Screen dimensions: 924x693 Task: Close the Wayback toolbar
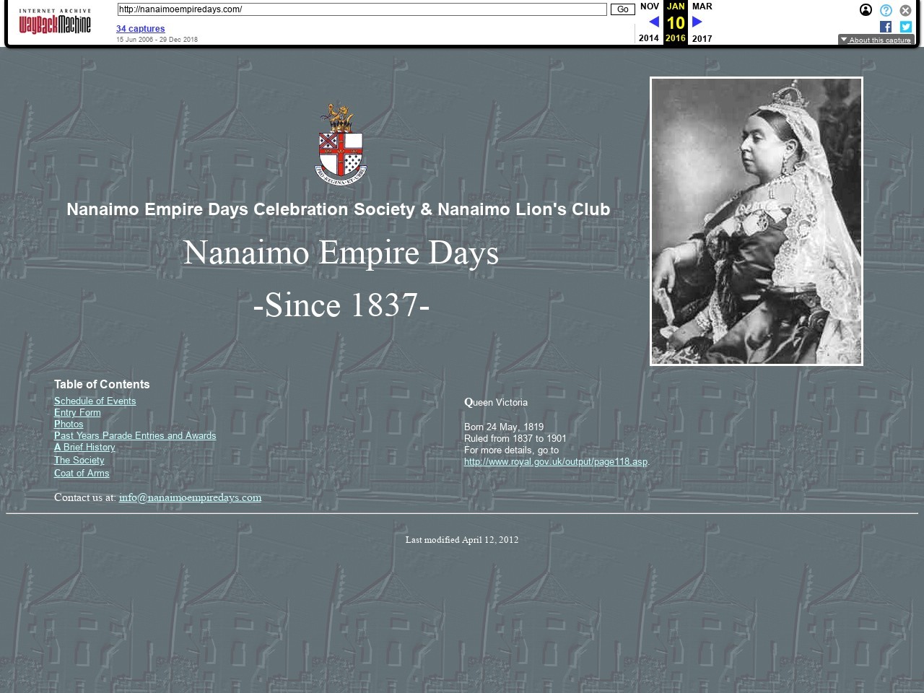pyautogui.click(x=905, y=10)
